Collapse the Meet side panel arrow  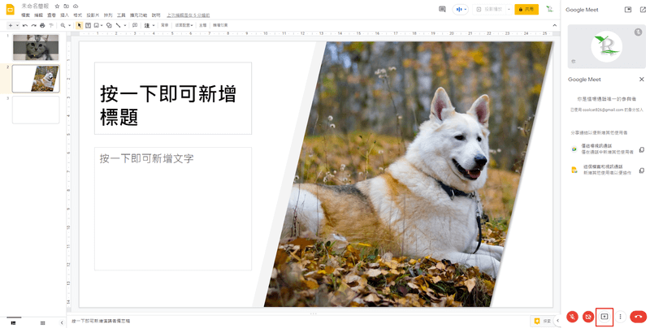click(x=558, y=321)
